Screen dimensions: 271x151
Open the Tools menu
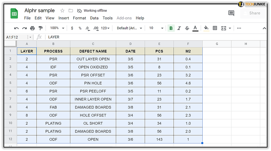point(108,18)
